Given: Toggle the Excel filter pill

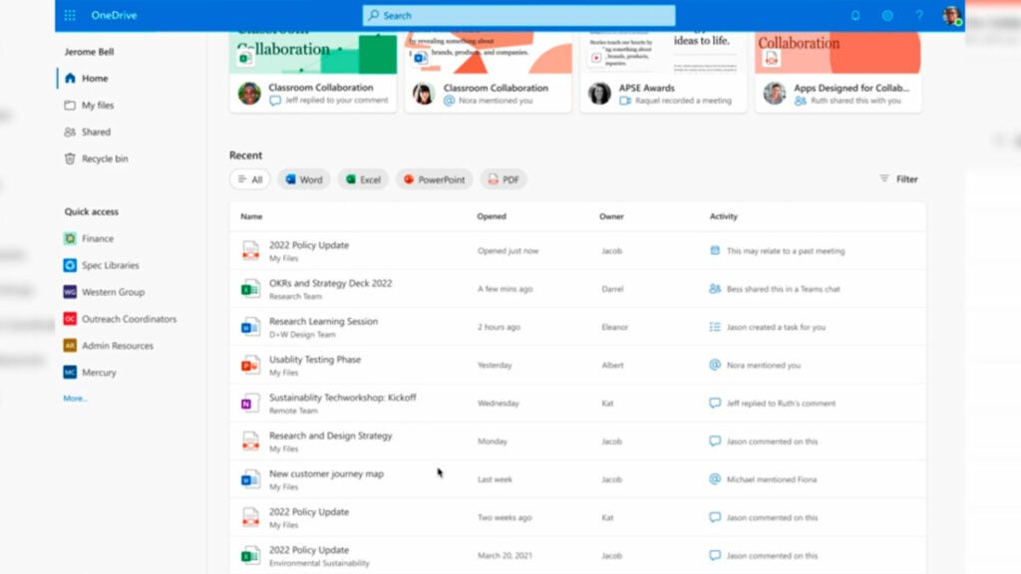Looking at the screenshot, I should [x=362, y=179].
